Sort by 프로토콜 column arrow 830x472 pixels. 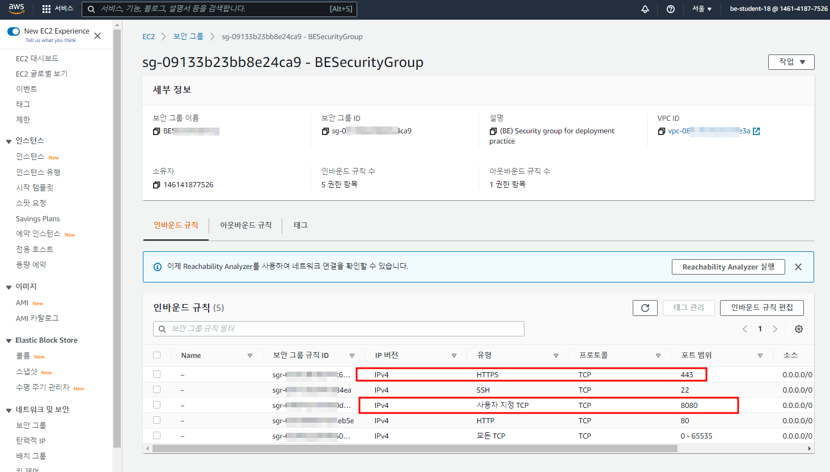click(x=658, y=356)
